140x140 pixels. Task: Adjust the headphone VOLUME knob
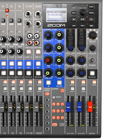(92, 48)
